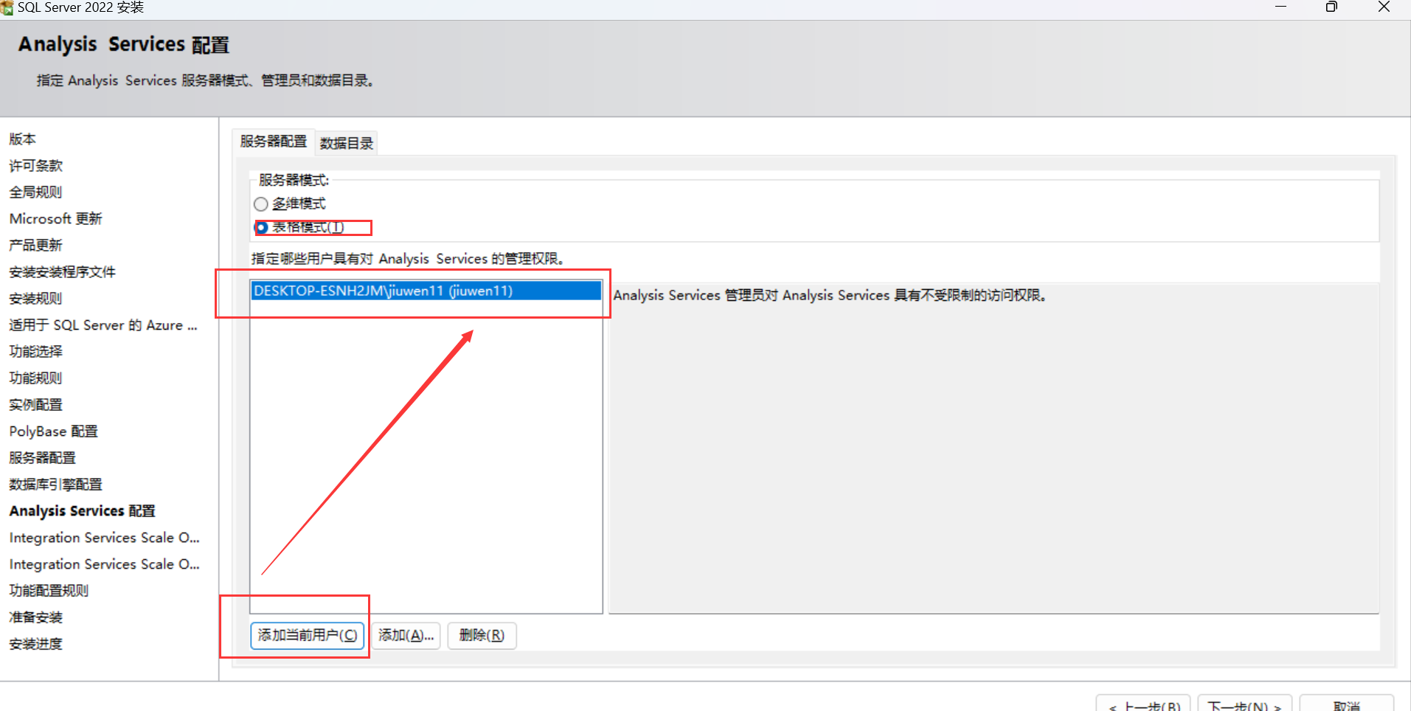Click the SQL Server setup title bar icon

point(7,7)
